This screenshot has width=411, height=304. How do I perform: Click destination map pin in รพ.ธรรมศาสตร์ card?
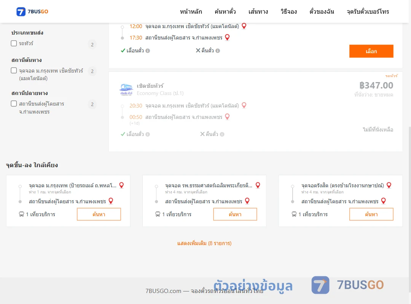tap(247, 201)
